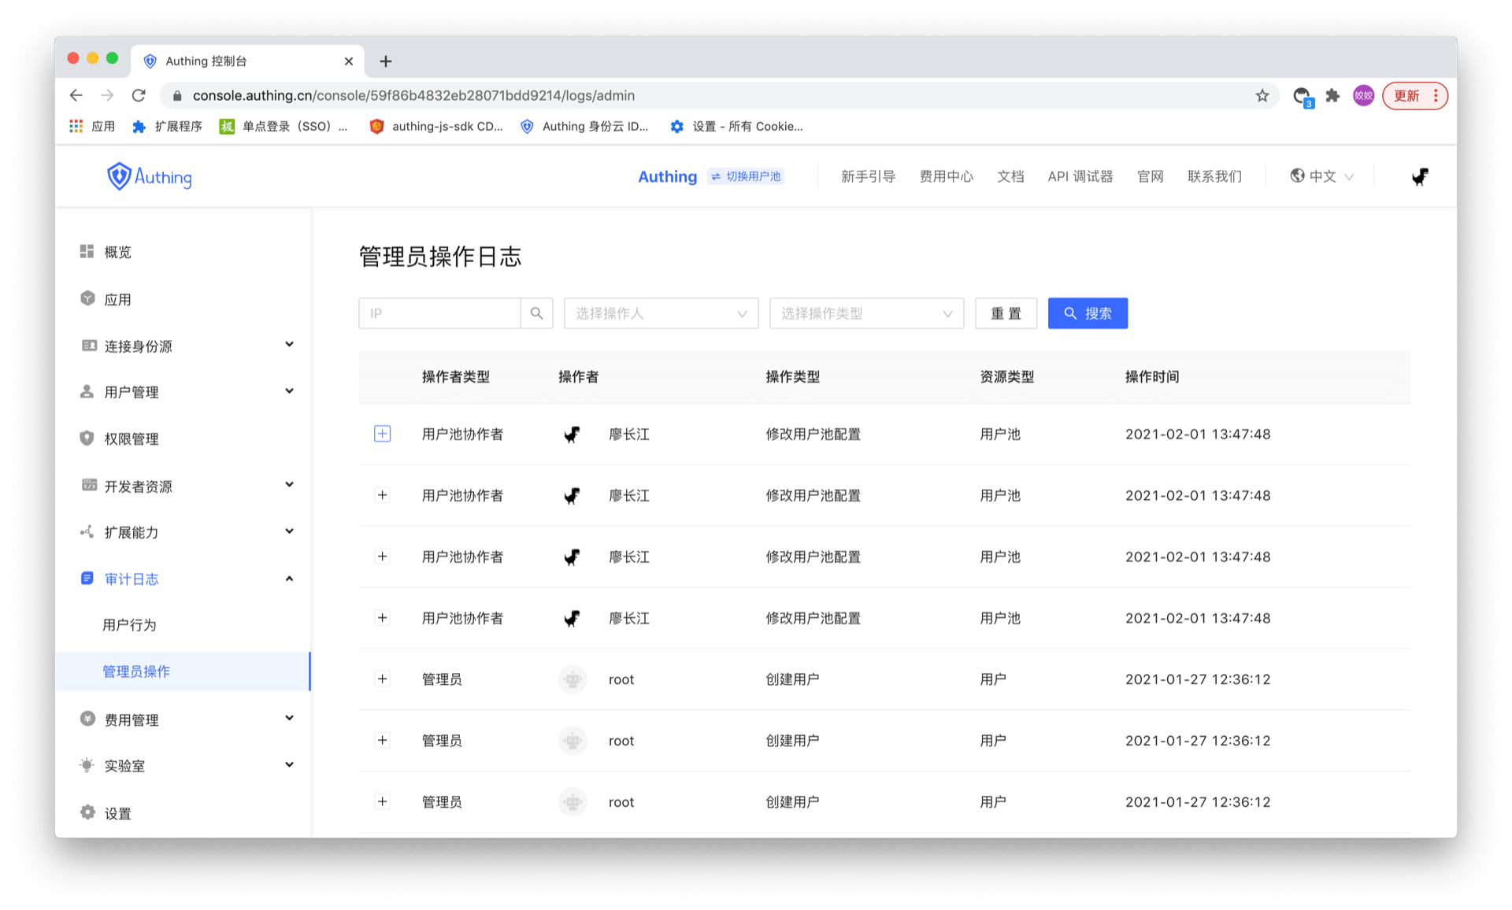Screen dimensions: 1512x910
Task: Click the 重置 button
Action: point(1006,313)
